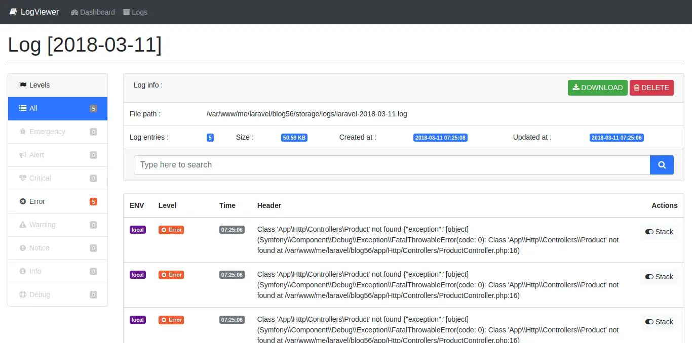Click the bullhorn icon beside Alert
Viewport: 692px width, 343px height.
coord(23,155)
